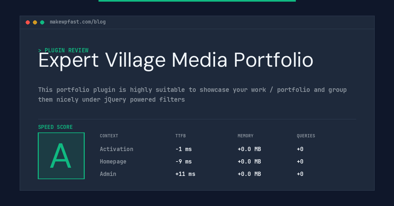
Task: Click the Homepage queries '+0' value
Action: point(300,162)
